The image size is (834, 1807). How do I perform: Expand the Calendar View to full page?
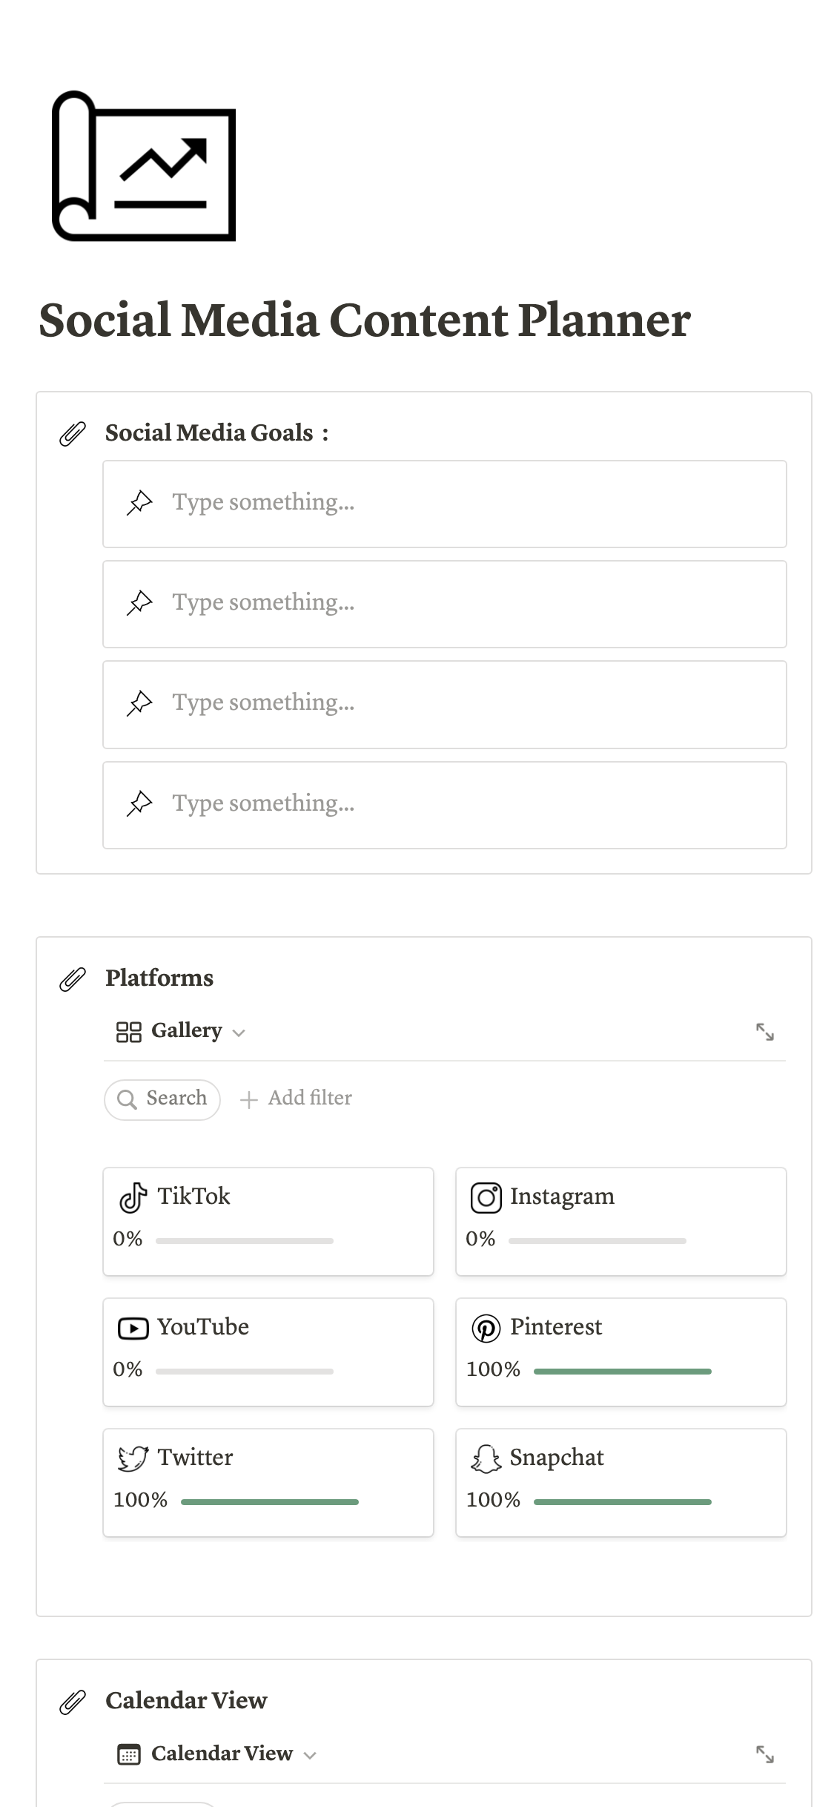[x=765, y=1754]
